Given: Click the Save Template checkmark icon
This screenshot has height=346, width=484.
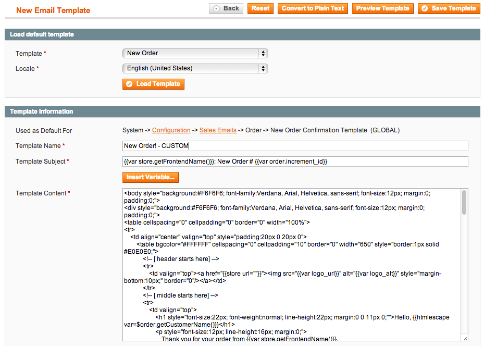Looking at the screenshot, I should [425, 8].
